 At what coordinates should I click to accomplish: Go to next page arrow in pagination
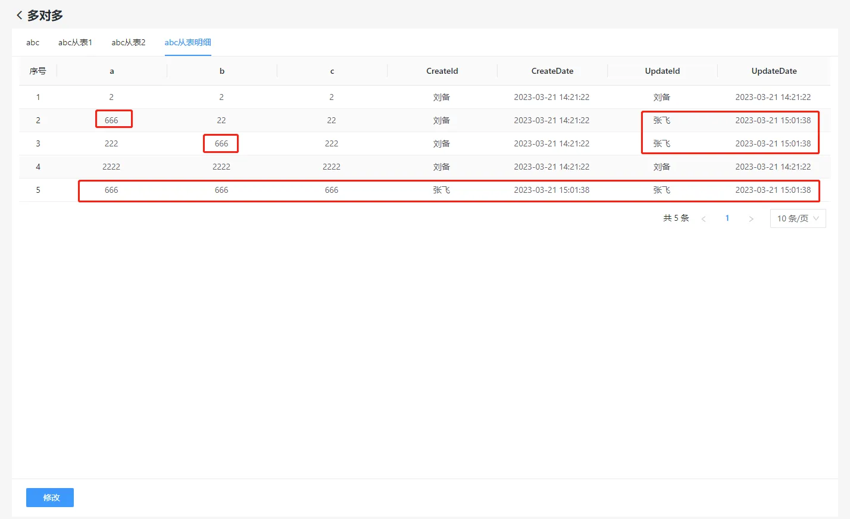tap(751, 219)
